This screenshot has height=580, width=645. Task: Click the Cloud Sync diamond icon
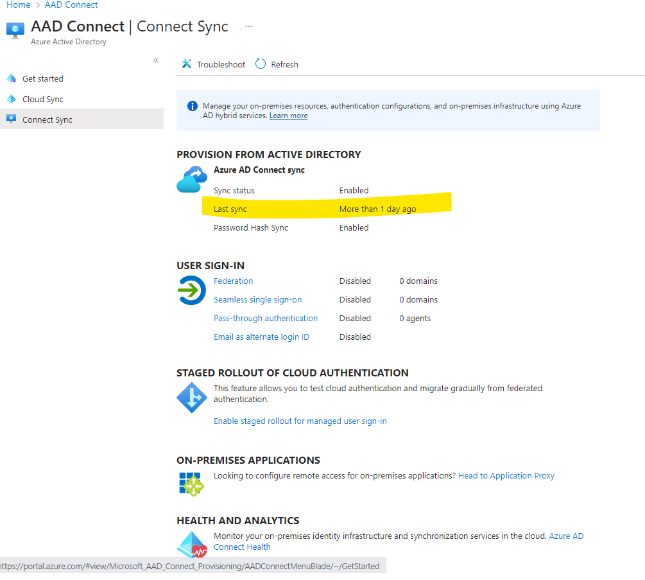coord(12,99)
